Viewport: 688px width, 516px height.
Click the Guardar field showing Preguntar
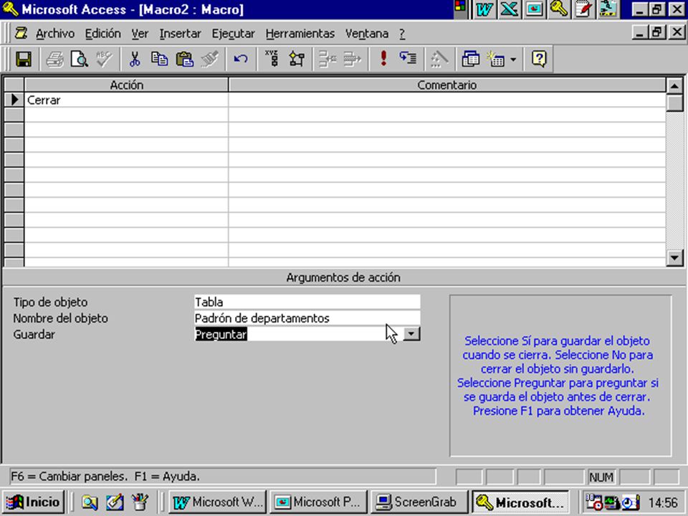click(x=298, y=335)
